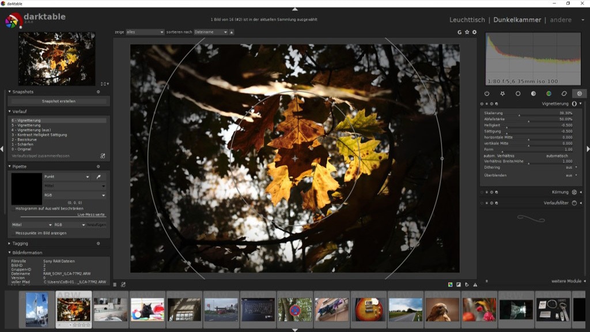Screen dimensions: 590x332
Task: Switch on Körnung module power icon
Action: click(x=482, y=192)
